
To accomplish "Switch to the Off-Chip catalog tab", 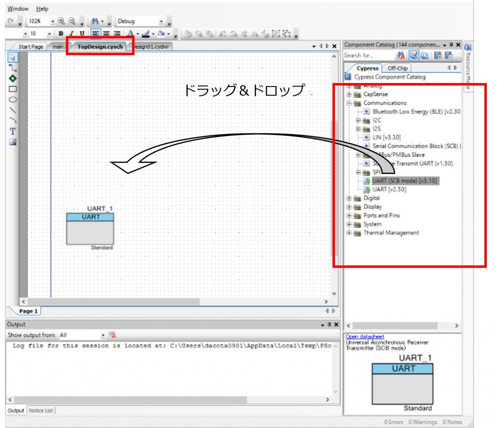I will pyautogui.click(x=398, y=68).
